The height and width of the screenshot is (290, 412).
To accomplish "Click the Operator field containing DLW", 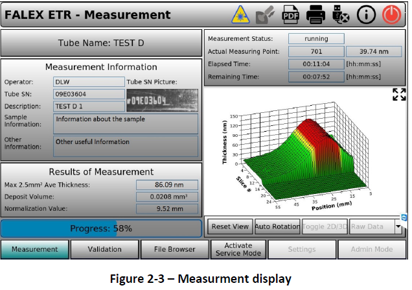I will (x=89, y=82).
